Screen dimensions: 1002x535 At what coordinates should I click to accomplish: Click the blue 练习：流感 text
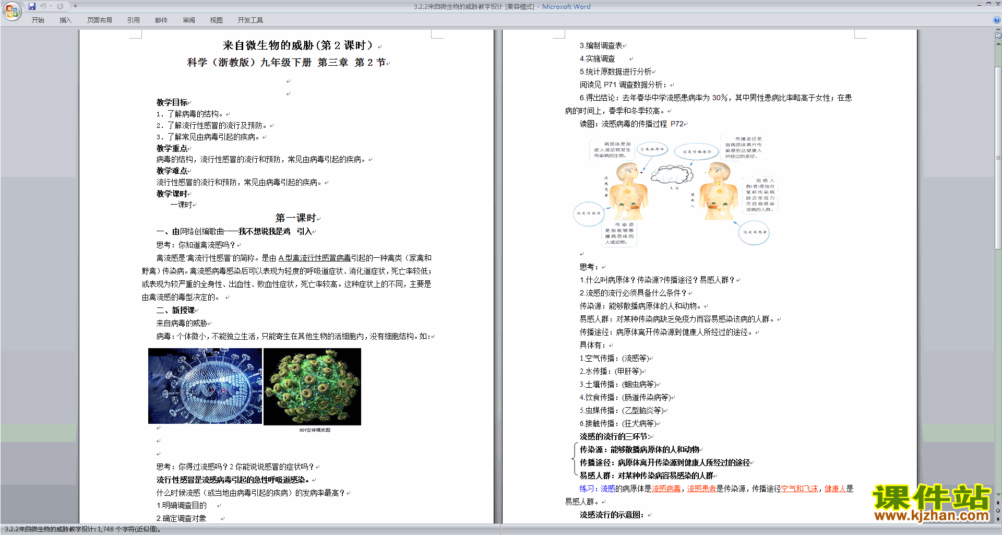click(597, 489)
